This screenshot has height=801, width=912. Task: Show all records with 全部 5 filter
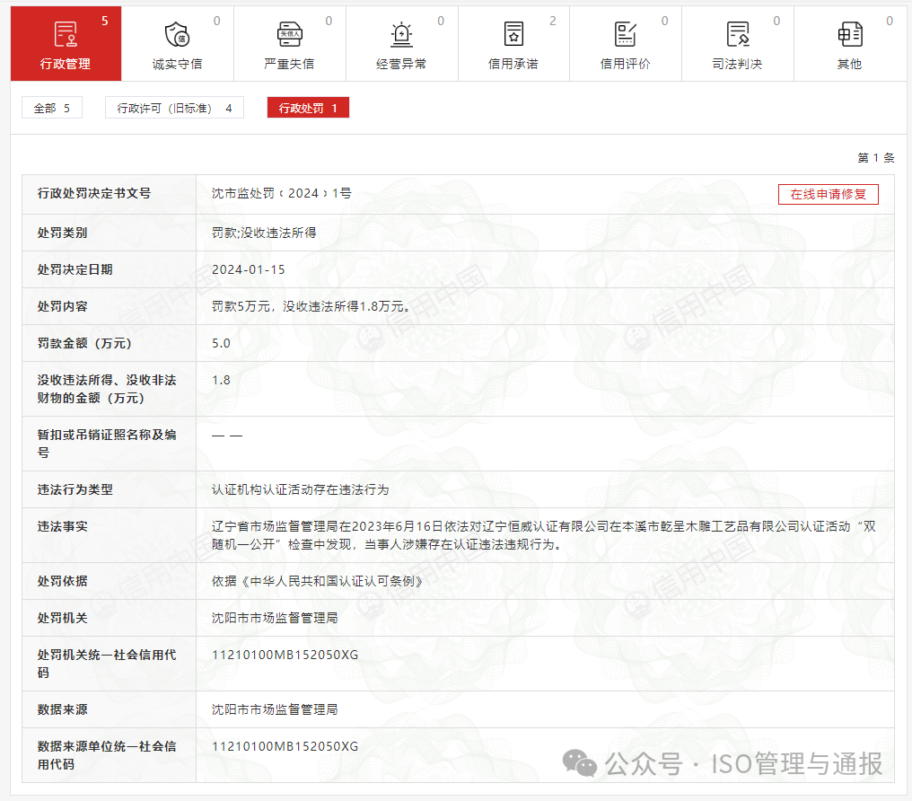[52, 108]
